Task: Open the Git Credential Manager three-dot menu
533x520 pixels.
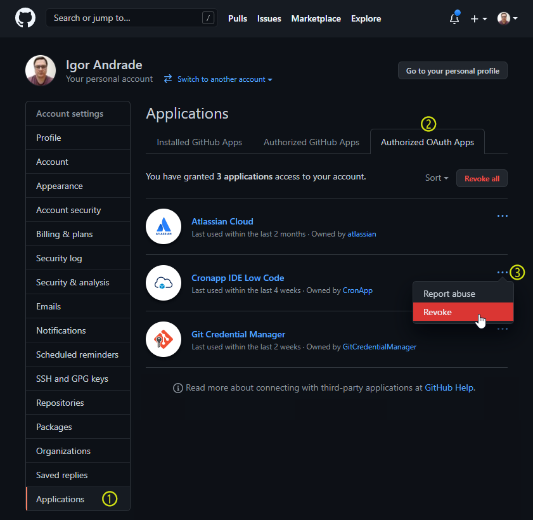Action: 503,329
